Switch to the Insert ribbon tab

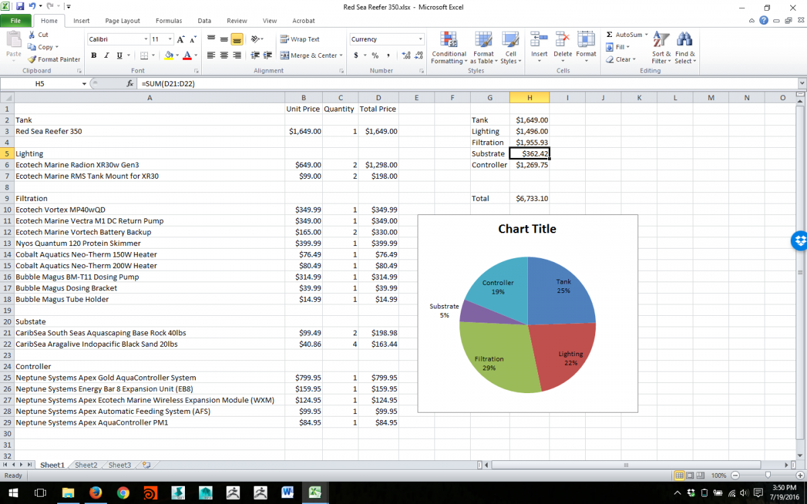81,21
